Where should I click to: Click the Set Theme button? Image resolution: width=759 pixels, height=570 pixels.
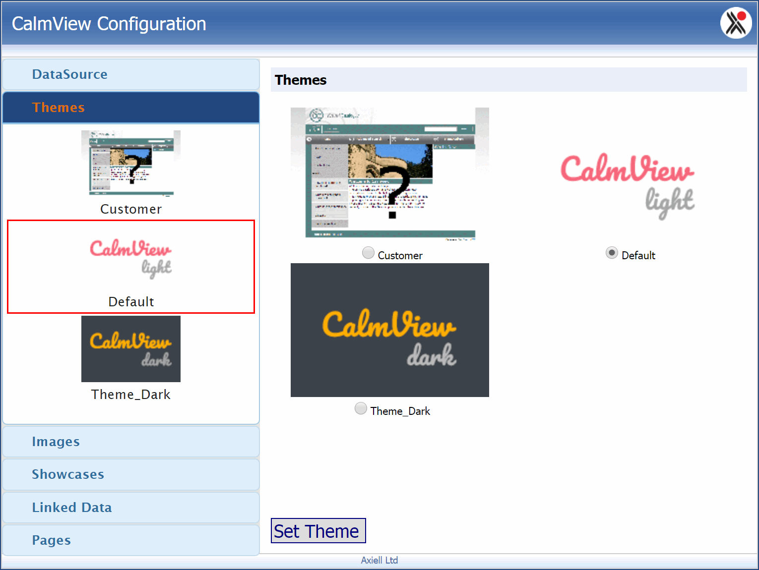click(318, 531)
